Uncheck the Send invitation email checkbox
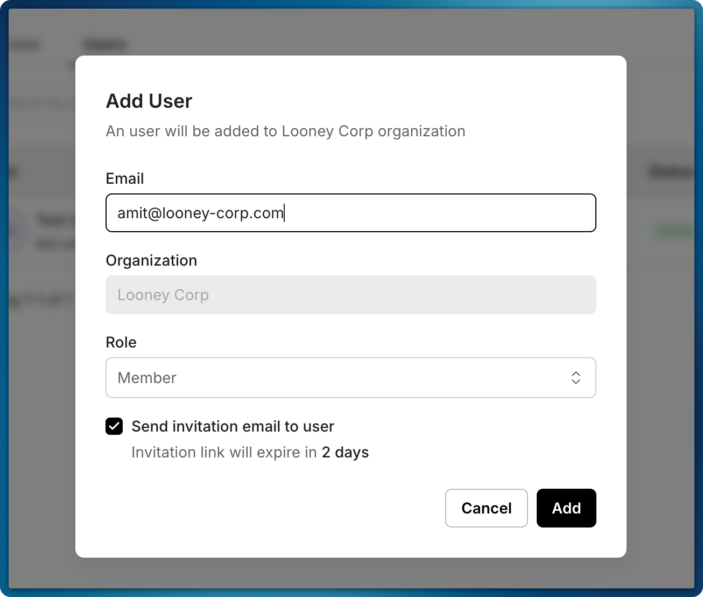This screenshot has height=597, width=703. [114, 426]
